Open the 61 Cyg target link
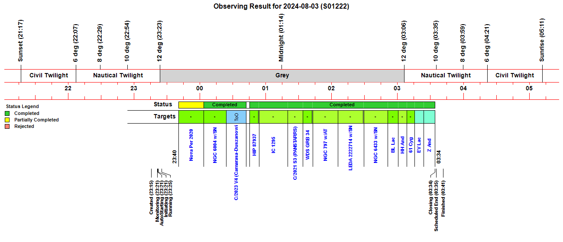The height and width of the screenshot is (242, 563). pos(411,145)
